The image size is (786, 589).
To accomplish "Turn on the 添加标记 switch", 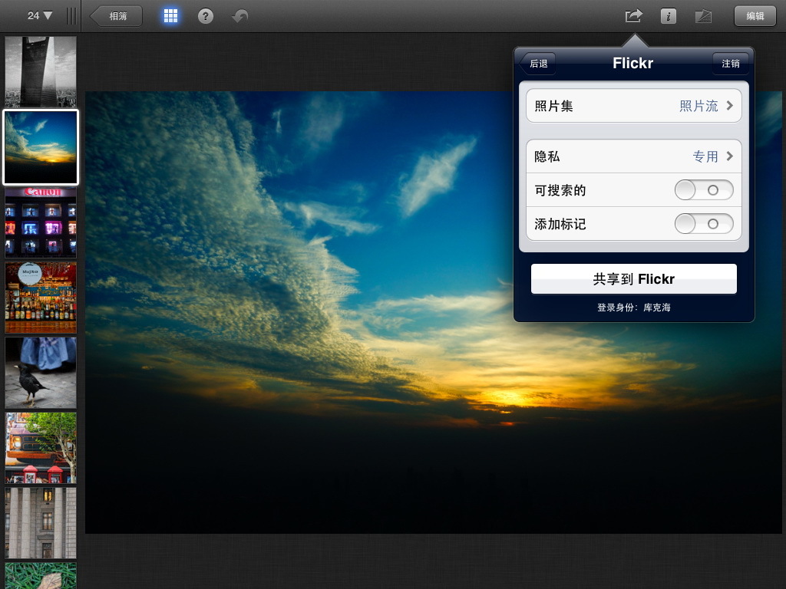I will point(703,224).
